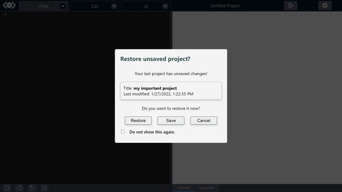Viewport: 342px width, 192px height.
Task: Click the undo icon in bottom toolbar
Action: click(x=20, y=188)
